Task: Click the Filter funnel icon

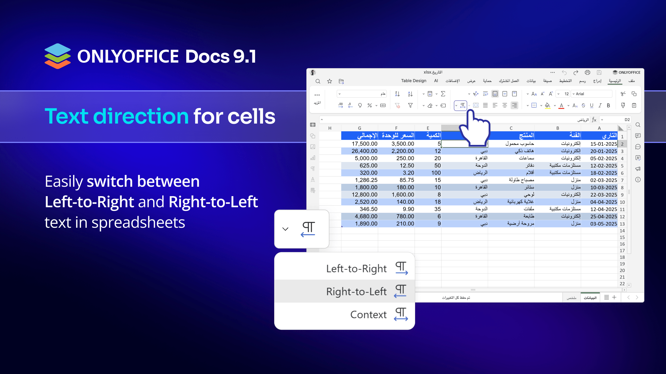Action: pos(410,105)
